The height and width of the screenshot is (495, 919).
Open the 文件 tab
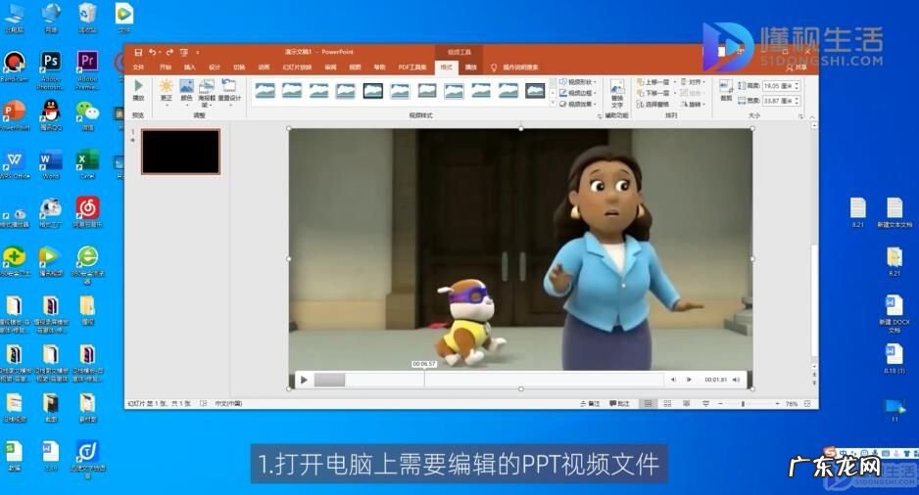point(138,67)
